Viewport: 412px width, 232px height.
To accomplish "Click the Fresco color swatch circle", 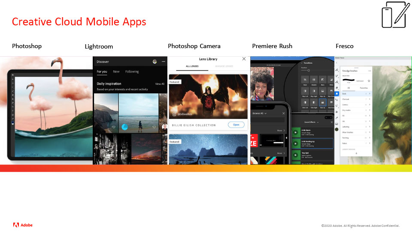I will tap(337, 129).
